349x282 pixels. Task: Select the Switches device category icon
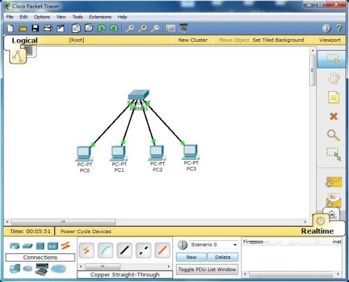click(27, 246)
